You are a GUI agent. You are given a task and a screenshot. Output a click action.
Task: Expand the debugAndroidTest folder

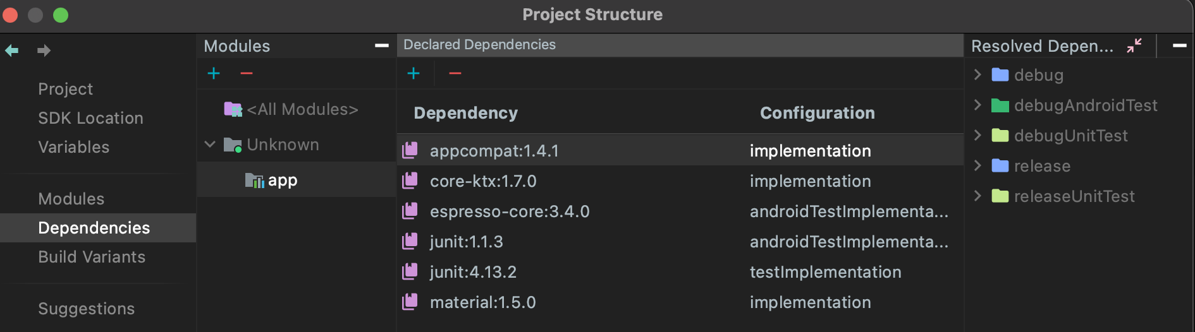(x=978, y=105)
